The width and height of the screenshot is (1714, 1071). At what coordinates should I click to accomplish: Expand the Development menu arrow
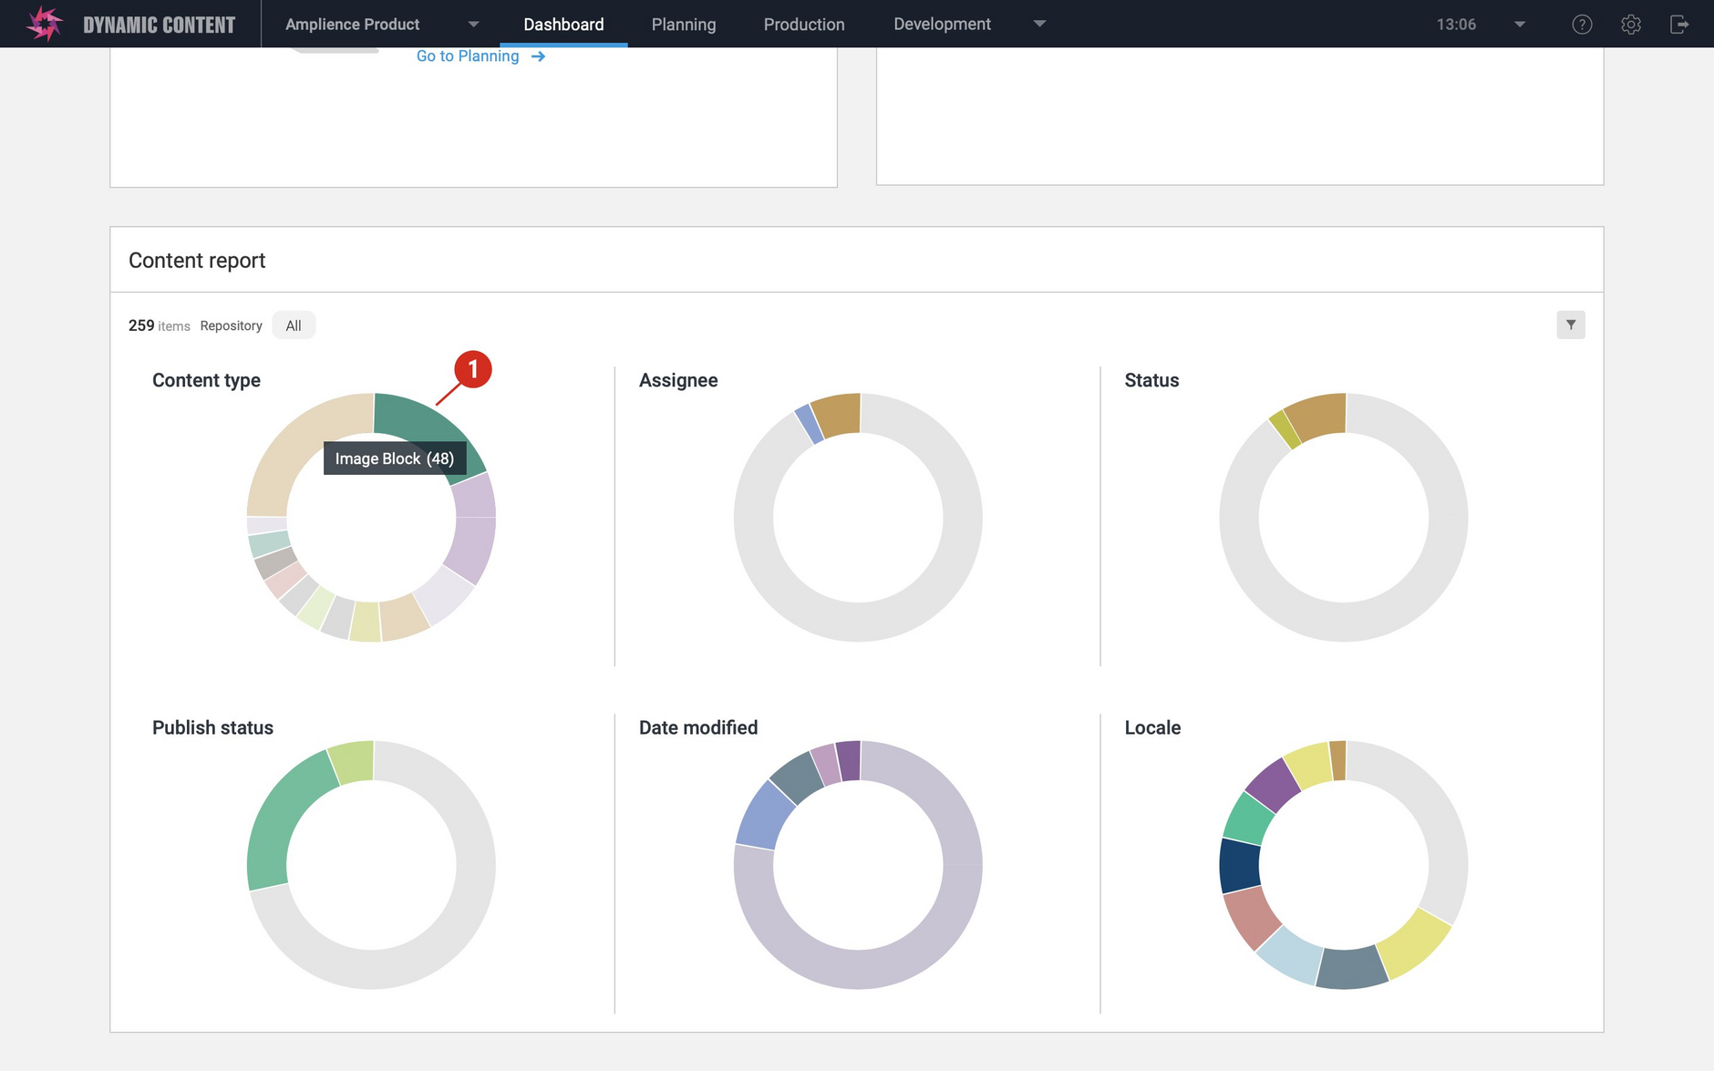1039,24
